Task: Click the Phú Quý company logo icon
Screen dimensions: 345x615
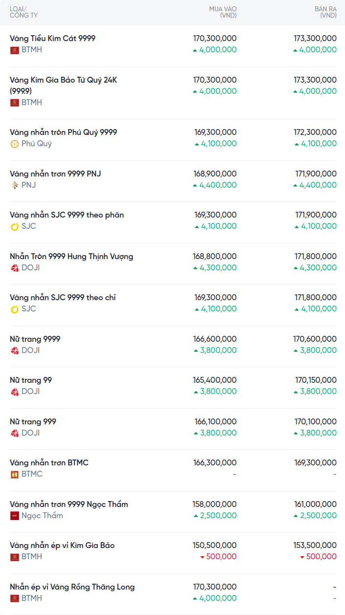Action: (15, 144)
